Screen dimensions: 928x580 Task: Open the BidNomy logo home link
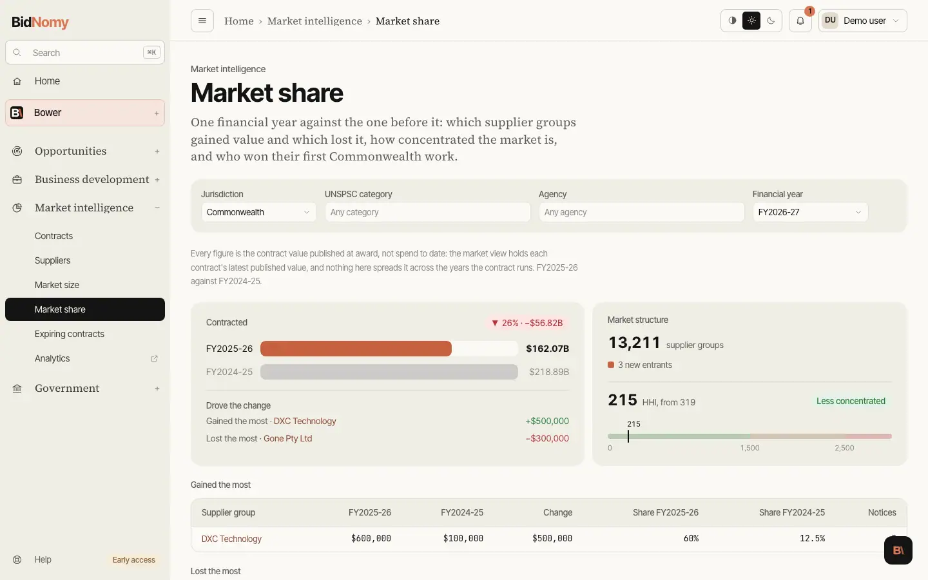click(x=40, y=22)
